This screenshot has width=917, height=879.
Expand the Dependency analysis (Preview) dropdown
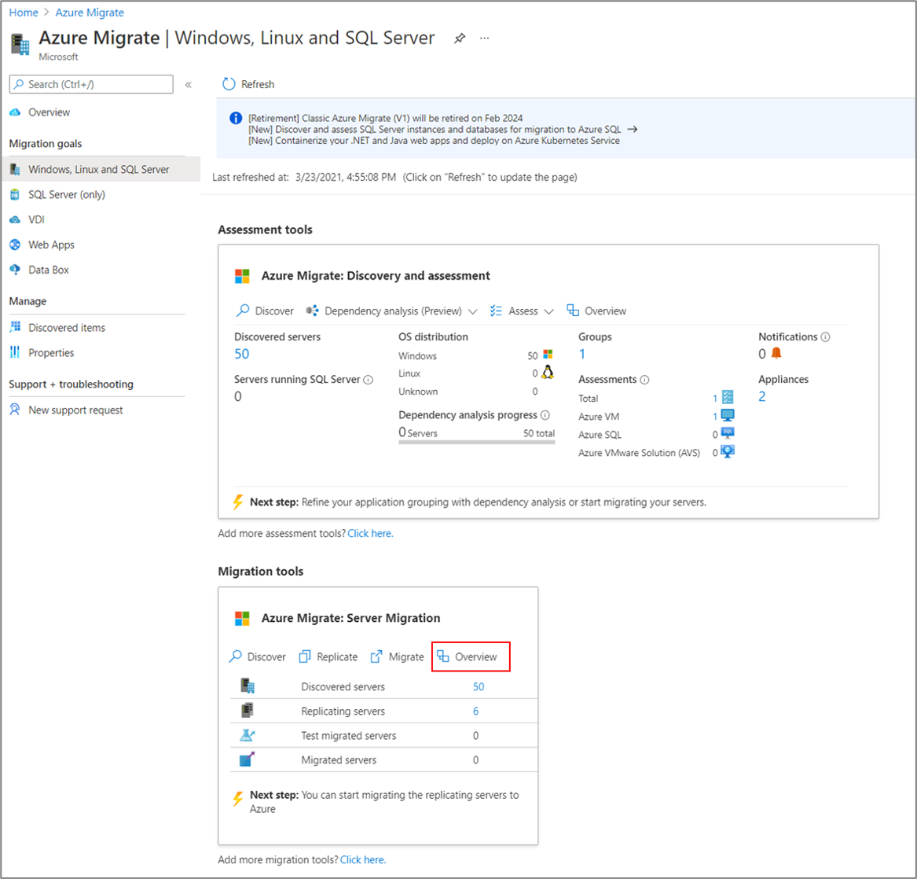pyautogui.click(x=472, y=311)
